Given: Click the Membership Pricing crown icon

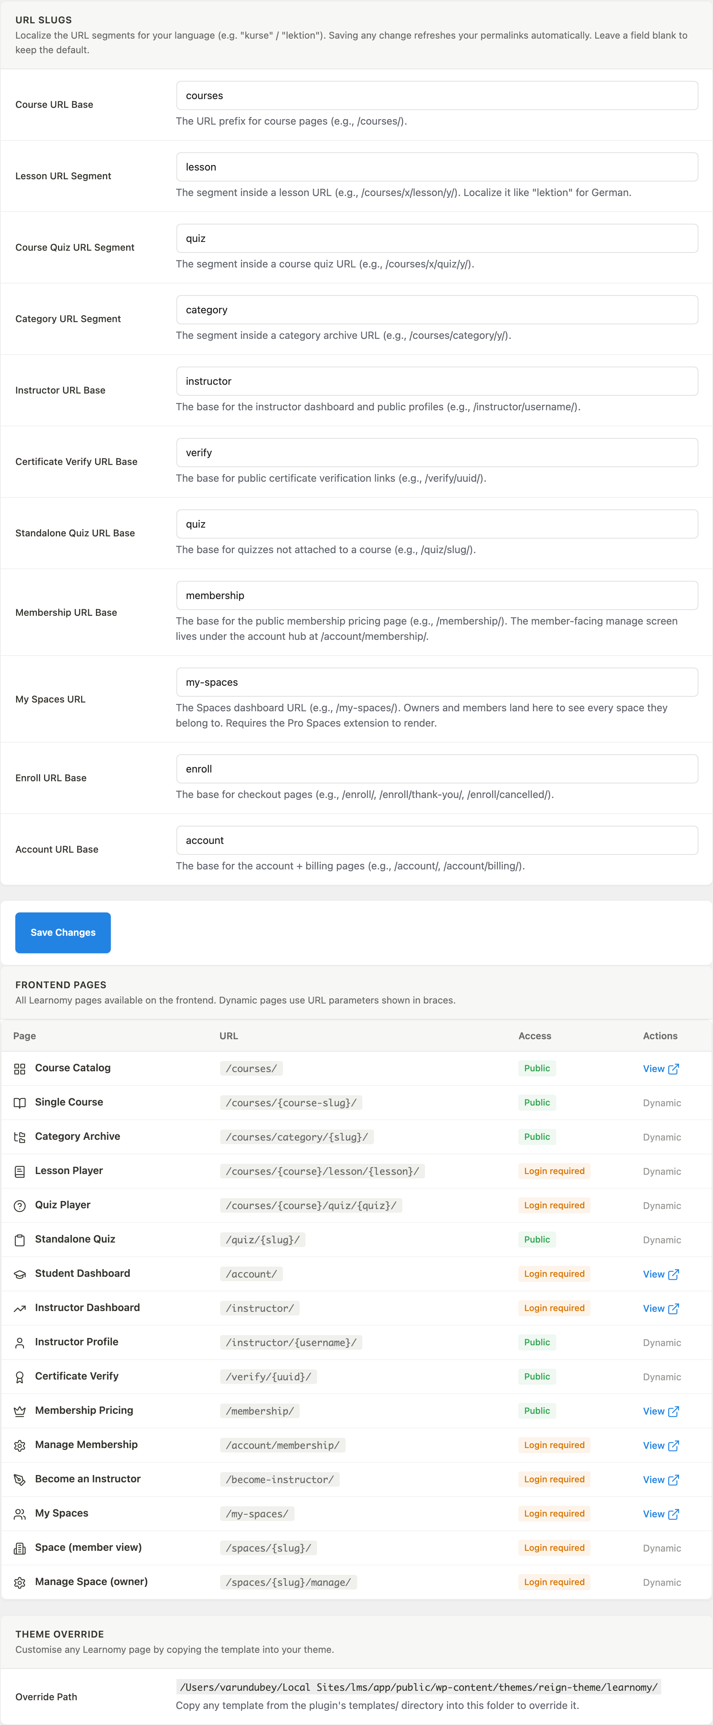Looking at the screenshot, I should (x=19, y=1411).
